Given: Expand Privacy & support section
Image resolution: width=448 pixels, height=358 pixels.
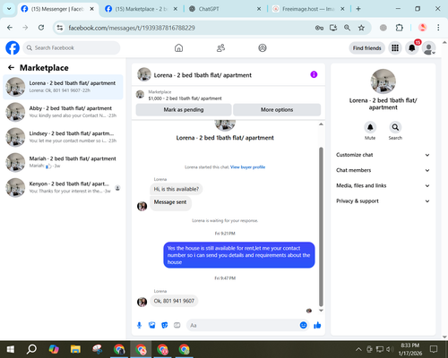Looking at the screenshot, I should pos(383,201).
